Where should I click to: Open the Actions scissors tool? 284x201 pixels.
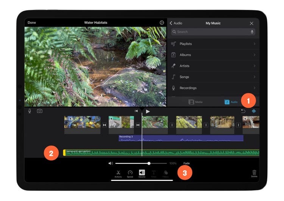(x=118, y=173)
